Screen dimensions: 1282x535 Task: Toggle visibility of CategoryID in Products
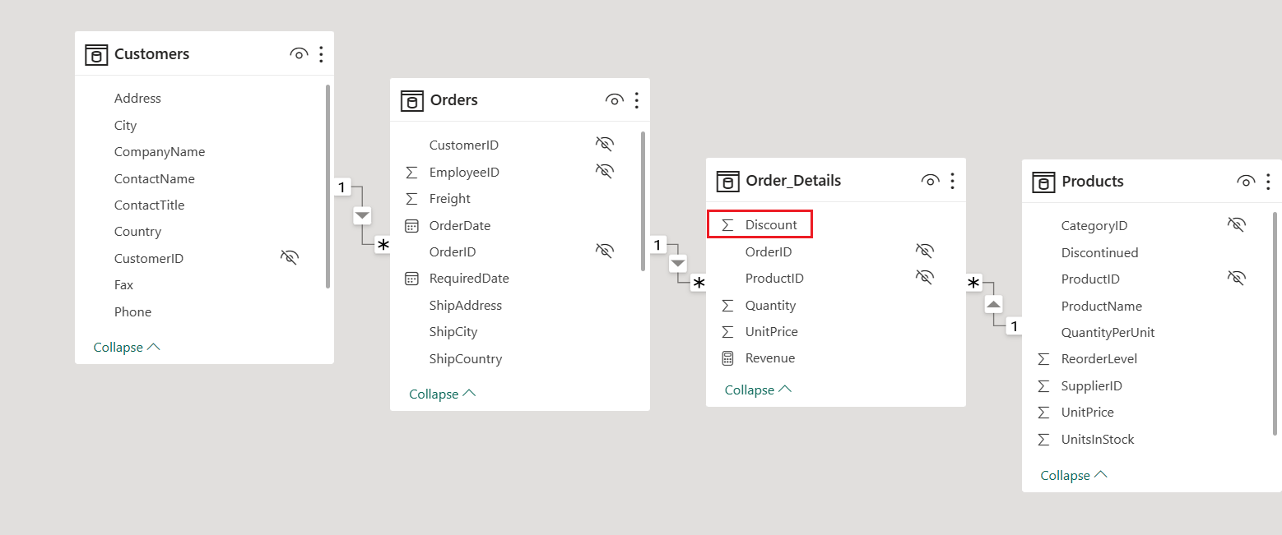pos(1237,224)
